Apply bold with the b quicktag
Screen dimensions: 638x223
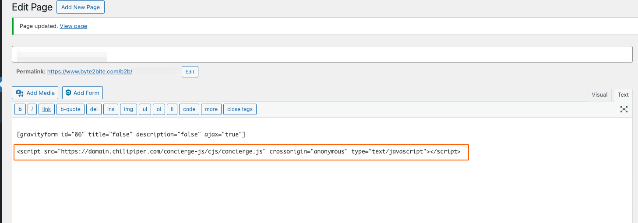pos(20,109)
